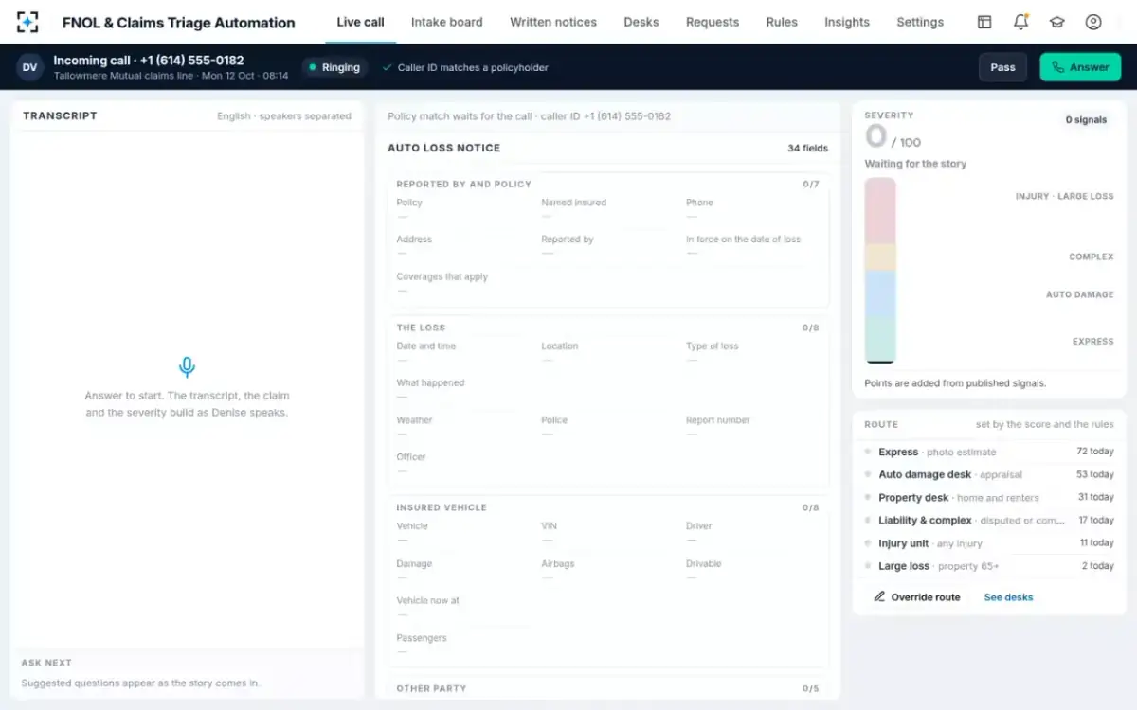Select the Injury unit route row
Screen dimensions: 1137x710
click(989, 543)
